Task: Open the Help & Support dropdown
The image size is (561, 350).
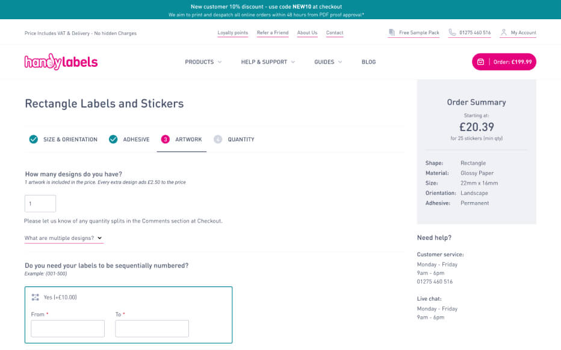Action: click(268, 62)
